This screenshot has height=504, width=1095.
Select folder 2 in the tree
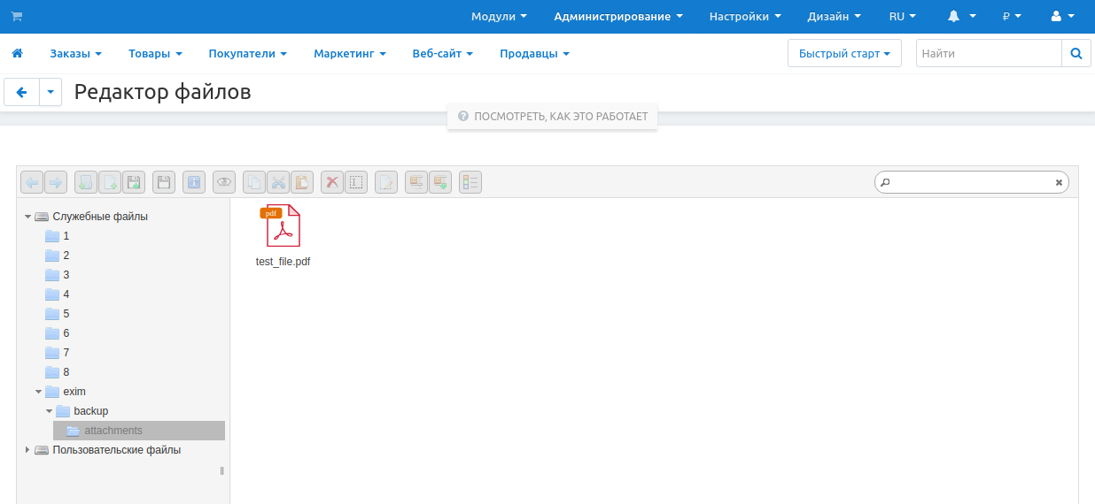57,256
